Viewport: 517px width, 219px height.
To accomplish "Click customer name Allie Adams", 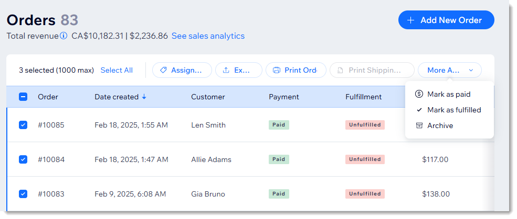I will click(212, 159).
